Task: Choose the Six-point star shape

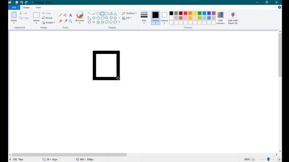Action: coord(103,22)
